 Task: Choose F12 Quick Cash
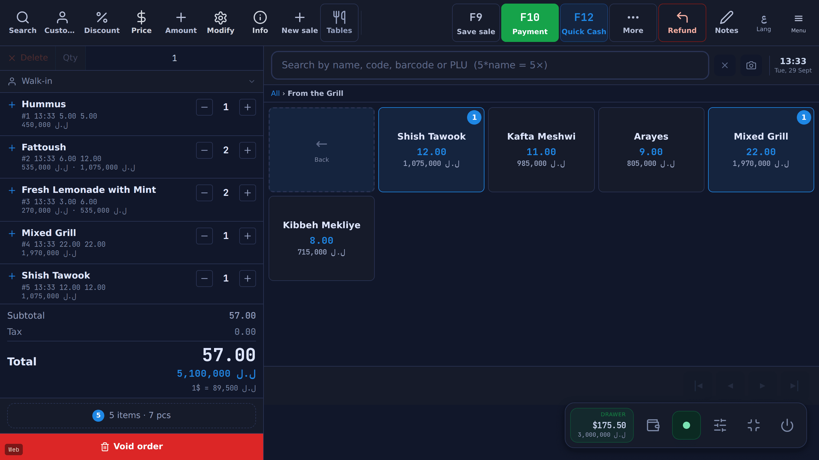pyautogui.click(x=584, y=22)
